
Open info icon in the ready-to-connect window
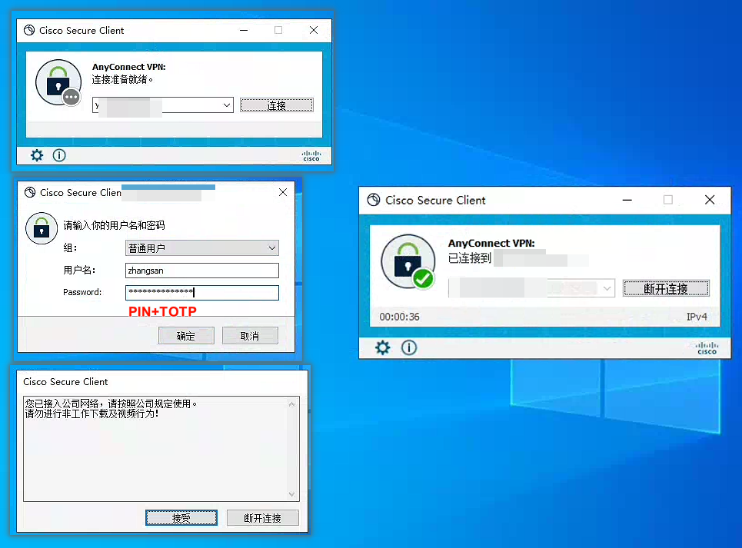tap(59, 155)
